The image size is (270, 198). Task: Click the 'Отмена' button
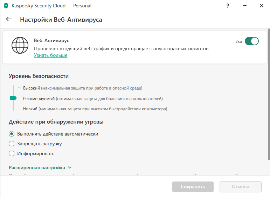click(240, 187)
